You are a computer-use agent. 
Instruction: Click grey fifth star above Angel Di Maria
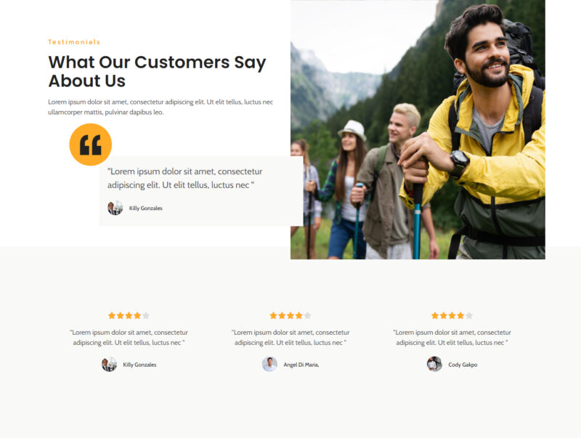(307, 315)
